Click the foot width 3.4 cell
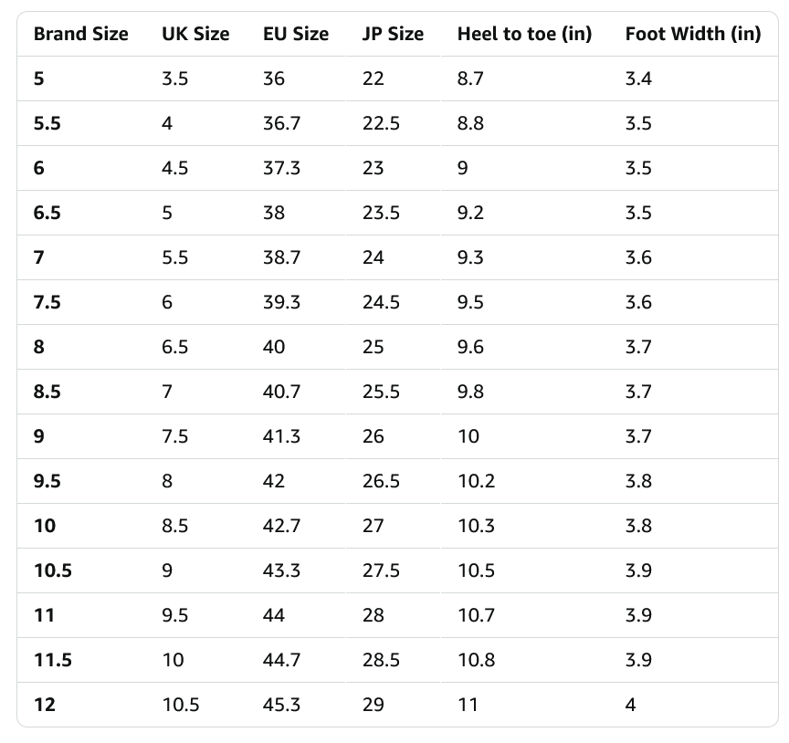The width and height of the screenshot is (789, 743). click(638, 78)
